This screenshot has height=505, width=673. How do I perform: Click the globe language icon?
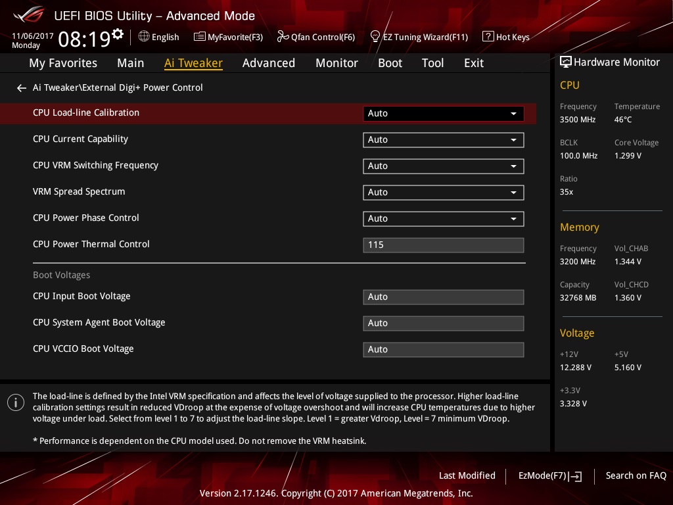click(x=144, y=37)
